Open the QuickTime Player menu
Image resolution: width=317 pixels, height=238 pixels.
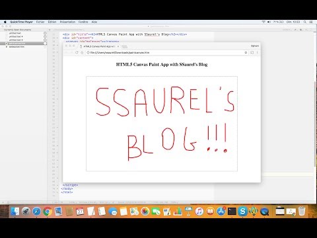coord(21,22)
